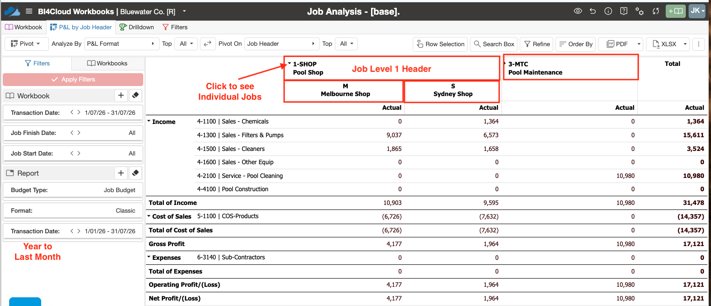711x306 pixels.
Task: Open the XLSX options dropdown arrow
Action: coord(685,44)
